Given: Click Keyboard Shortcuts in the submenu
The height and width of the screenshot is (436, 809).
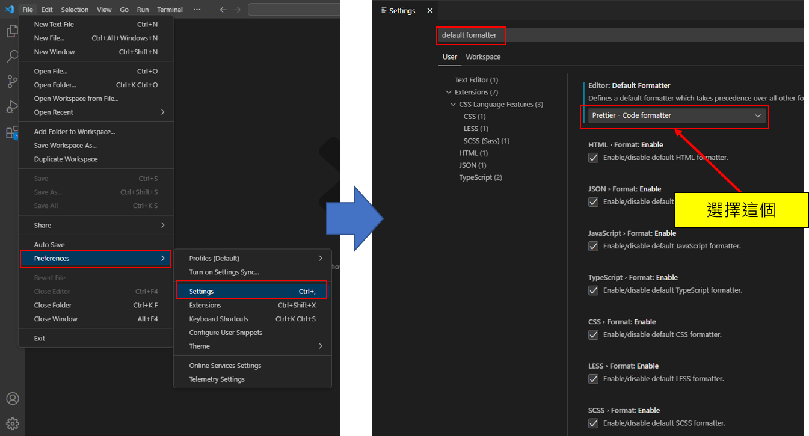Looking at the screenshot, I should click(218, 319).
